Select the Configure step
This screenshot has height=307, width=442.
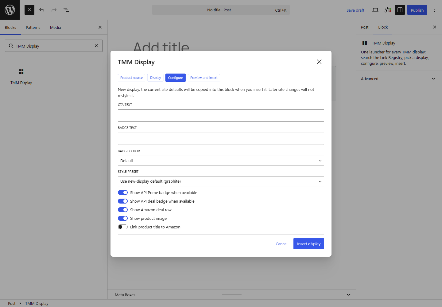176,78
